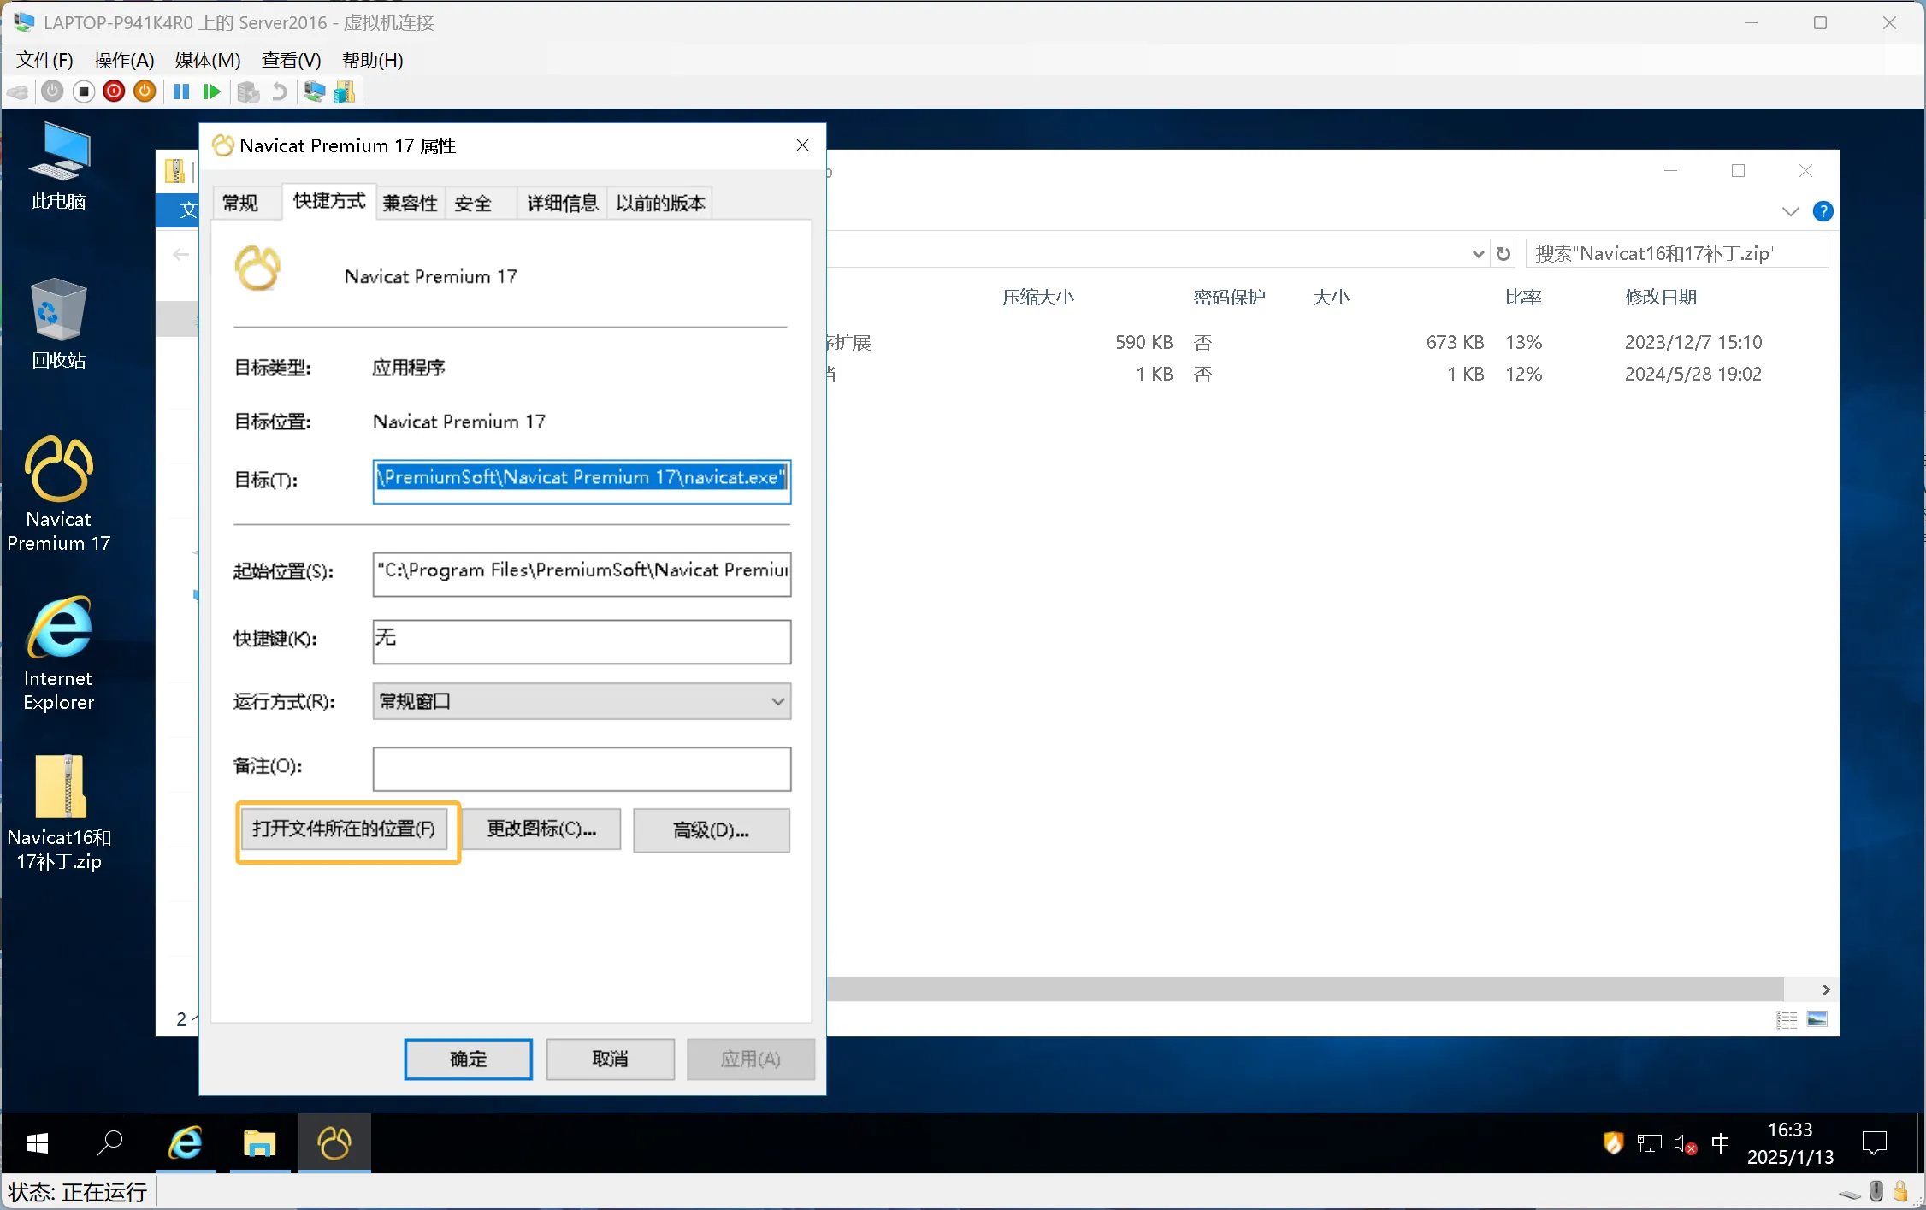The image size is (1926, 1210).
Task: Switch explorer to large icons view
Action: (x=1817, y=1020)
